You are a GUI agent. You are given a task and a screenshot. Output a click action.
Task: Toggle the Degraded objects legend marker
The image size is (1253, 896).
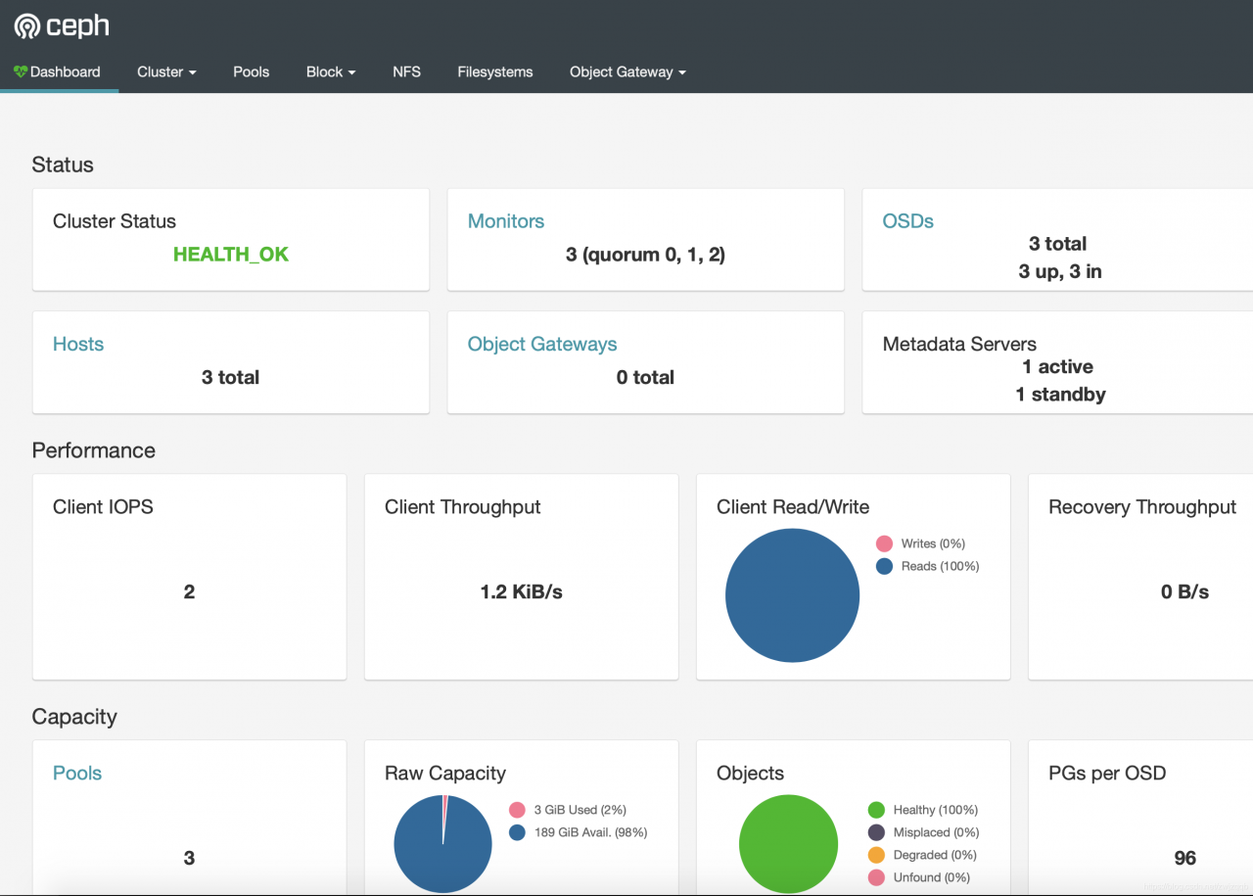coord(876,855)
